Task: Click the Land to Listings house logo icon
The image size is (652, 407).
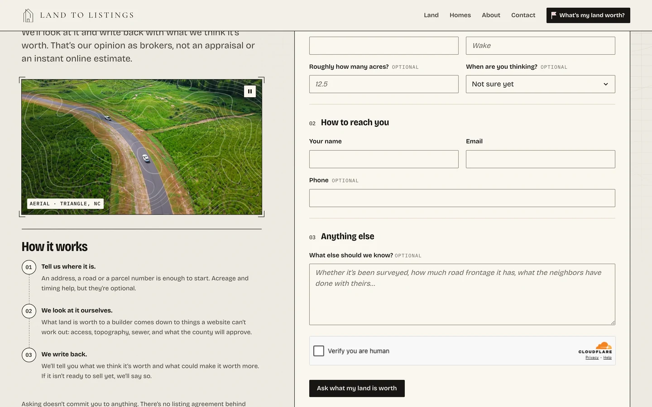Action: click(x=28, y=15)
